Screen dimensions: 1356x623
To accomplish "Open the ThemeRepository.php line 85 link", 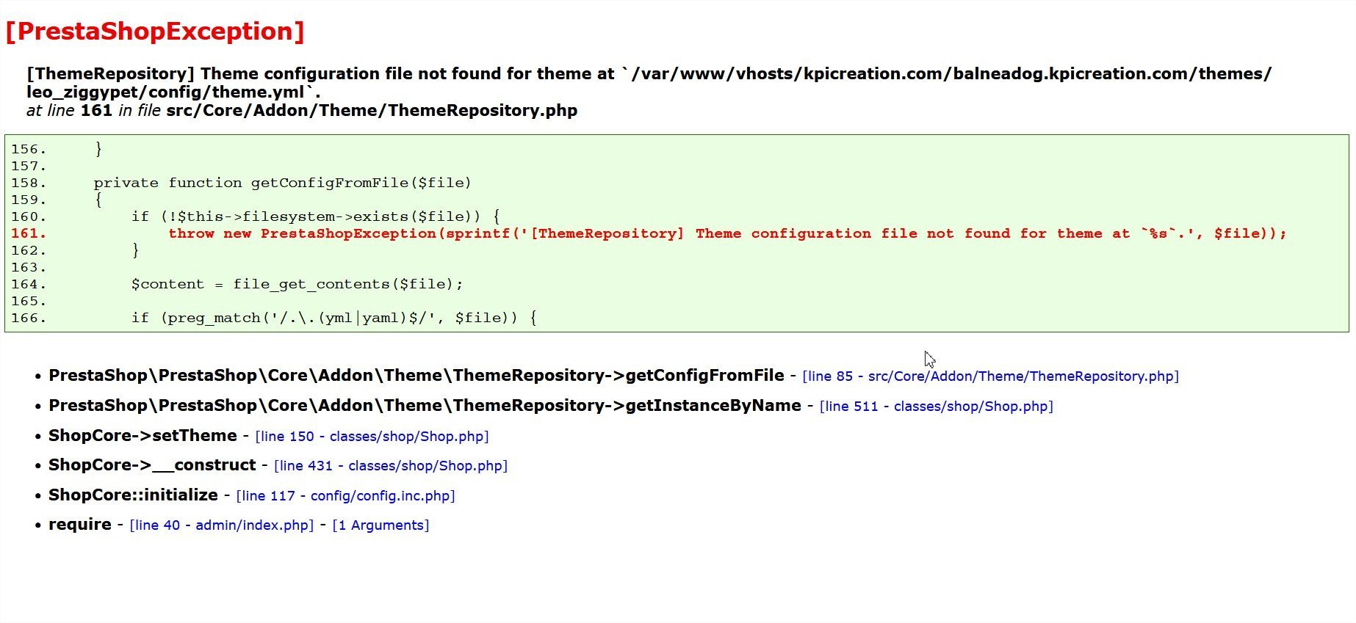I will (x=990, y=376).
